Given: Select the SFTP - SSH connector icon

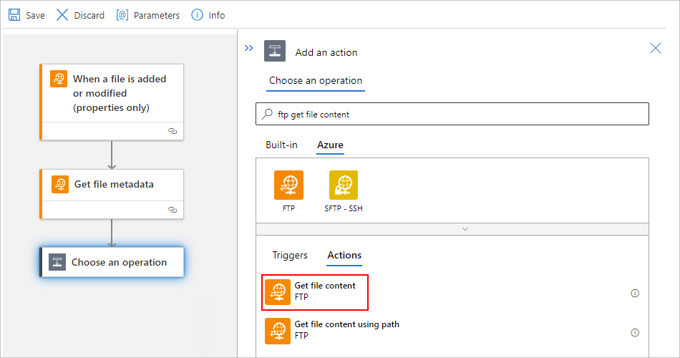Looking at the screenshot, I should click(344, 185).
